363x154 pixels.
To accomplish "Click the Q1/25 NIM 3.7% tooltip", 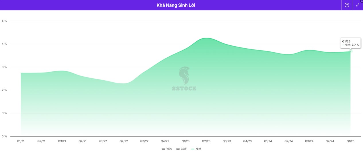I will (x=350, y=43).
